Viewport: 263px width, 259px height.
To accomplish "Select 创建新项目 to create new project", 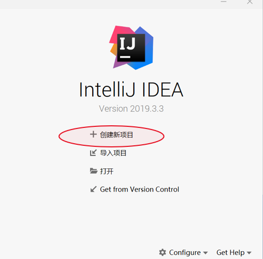I will [x=116, y=135].
